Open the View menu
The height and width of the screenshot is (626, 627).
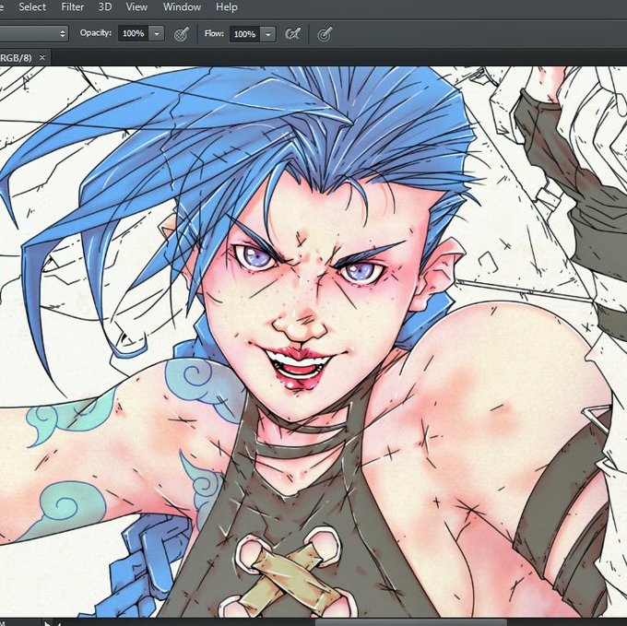point(136,6)
